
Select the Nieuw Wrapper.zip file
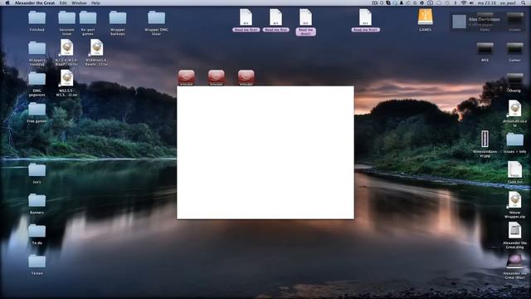coord(514,200)
